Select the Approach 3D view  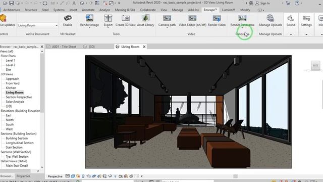click(12, 79)
